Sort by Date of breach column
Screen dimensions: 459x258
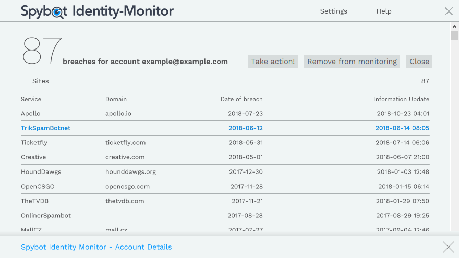tap(241, 99)
